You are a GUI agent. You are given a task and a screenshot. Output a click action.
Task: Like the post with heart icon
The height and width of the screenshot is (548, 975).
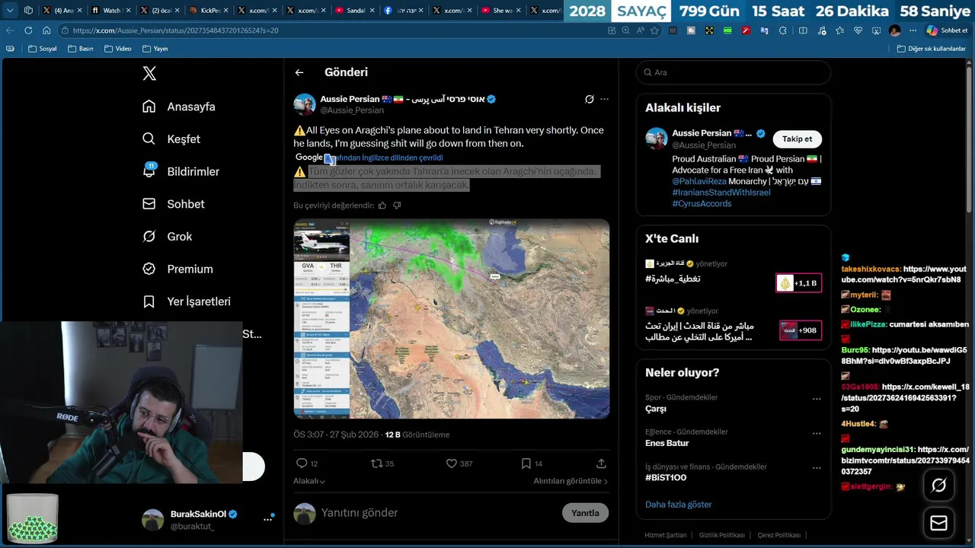451,463
